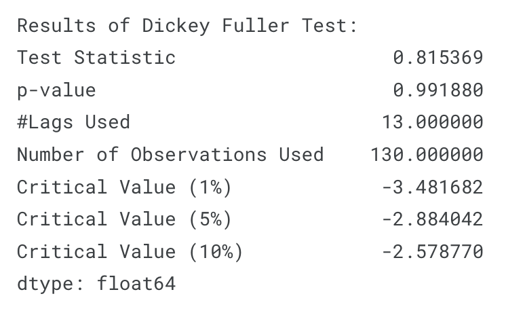This screenshot has height=311, width=506.
Task: Select the observations value 130.000000
Action: (427, 155)
